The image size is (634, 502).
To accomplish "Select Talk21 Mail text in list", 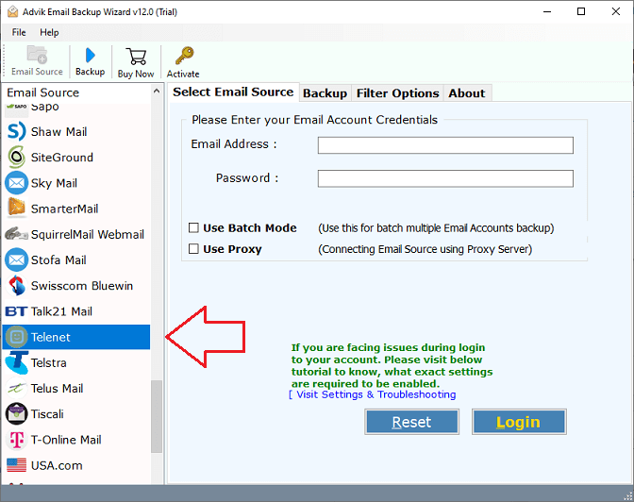I will point(61,311).
